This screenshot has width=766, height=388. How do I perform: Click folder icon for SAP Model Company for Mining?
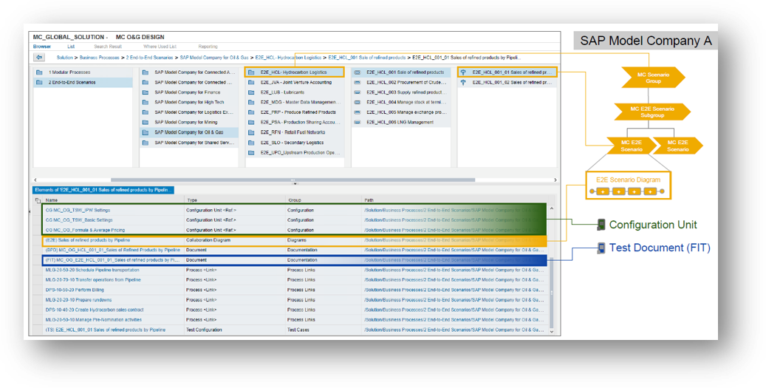point(147,122)
